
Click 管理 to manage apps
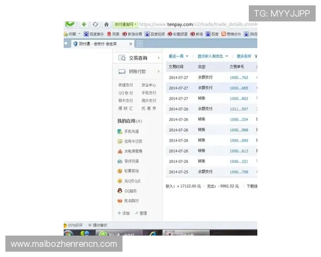(141, 213)
